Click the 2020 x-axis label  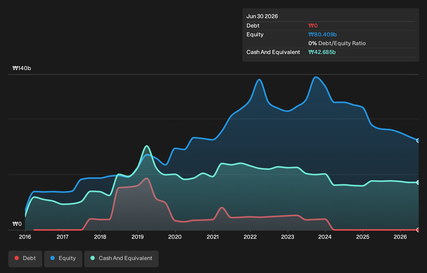click(175, 237)
